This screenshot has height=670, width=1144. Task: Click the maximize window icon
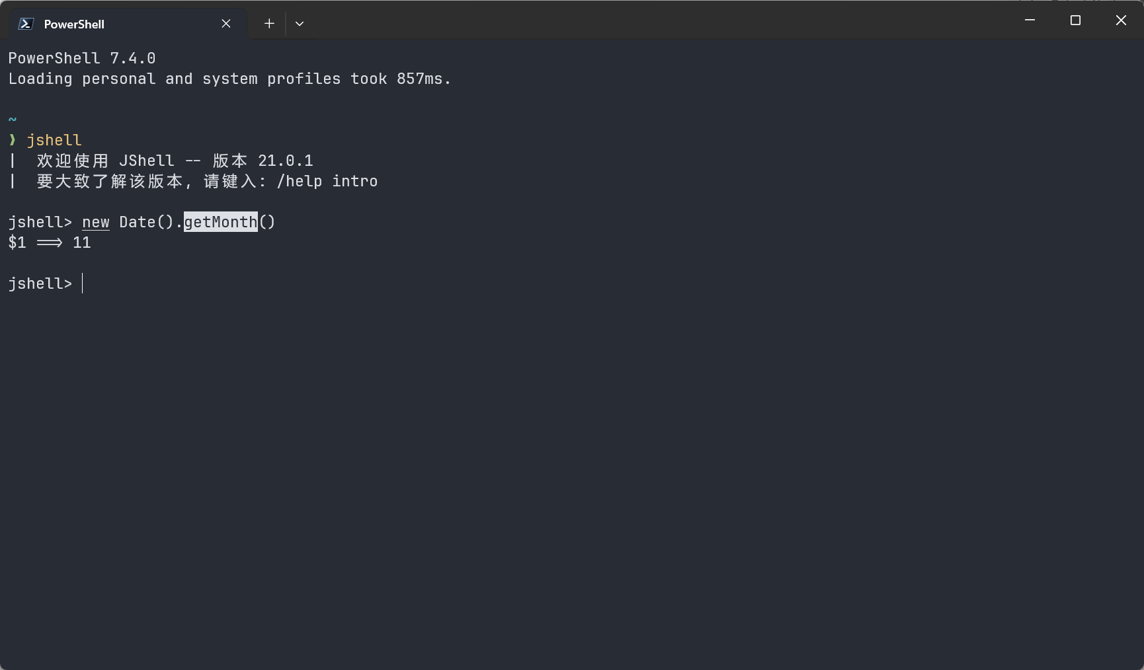coord(1075,20)
